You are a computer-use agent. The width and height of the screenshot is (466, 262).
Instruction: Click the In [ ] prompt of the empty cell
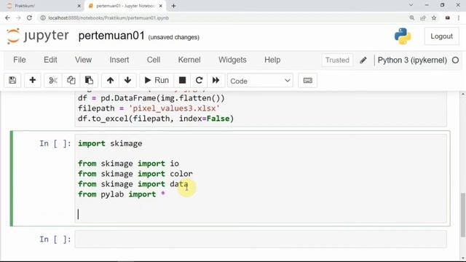click(x=55, y=239)
